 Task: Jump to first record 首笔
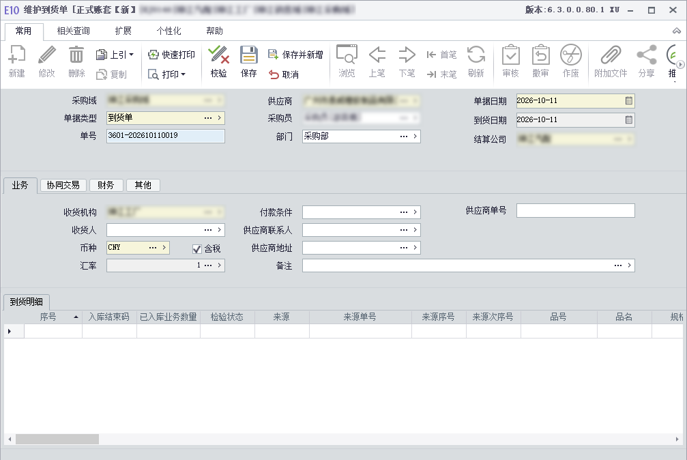pos(441,55)
